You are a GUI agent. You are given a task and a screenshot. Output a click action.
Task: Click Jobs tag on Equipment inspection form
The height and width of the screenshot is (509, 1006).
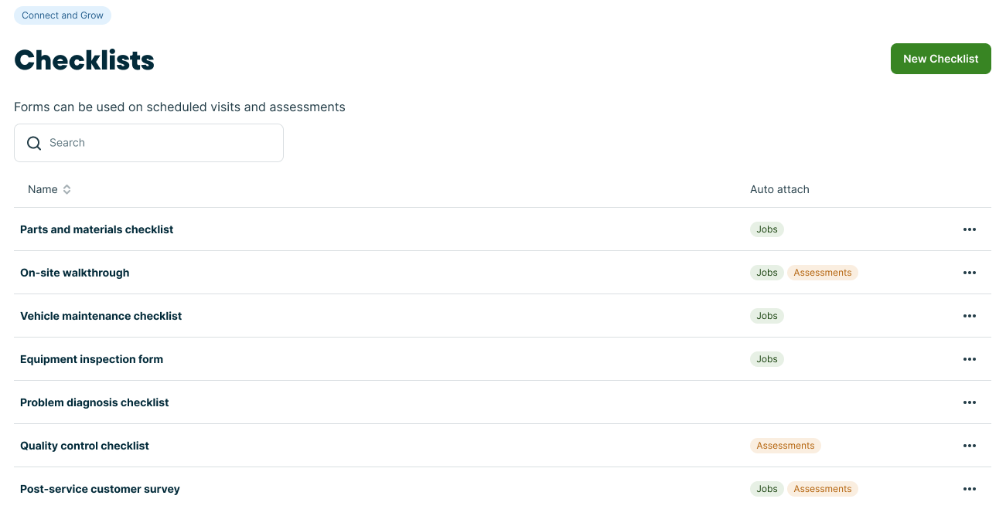point(767,359)
